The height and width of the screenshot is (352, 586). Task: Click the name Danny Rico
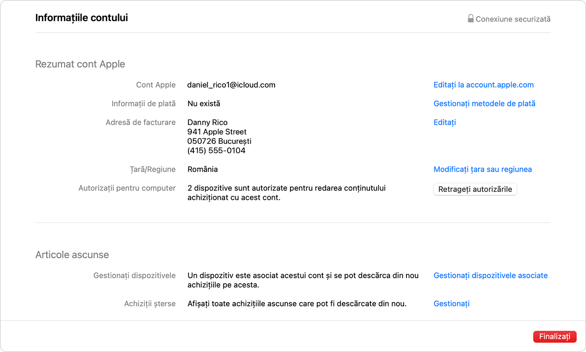point(208,122)
